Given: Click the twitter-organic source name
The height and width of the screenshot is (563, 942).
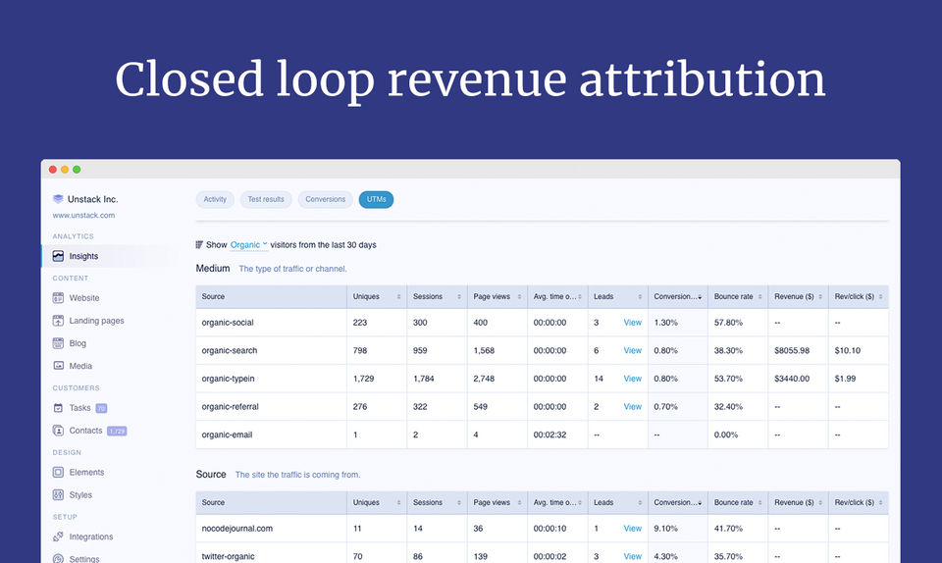Looking at the screenshot, I should pos(229,556).
